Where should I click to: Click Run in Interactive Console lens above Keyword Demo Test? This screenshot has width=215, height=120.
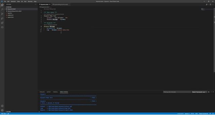(57, 14)
